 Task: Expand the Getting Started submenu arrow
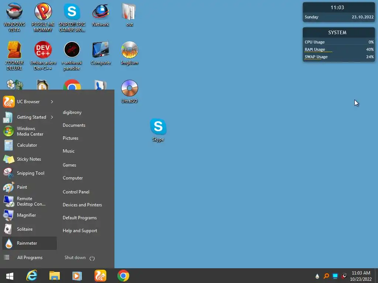point(52,117)
